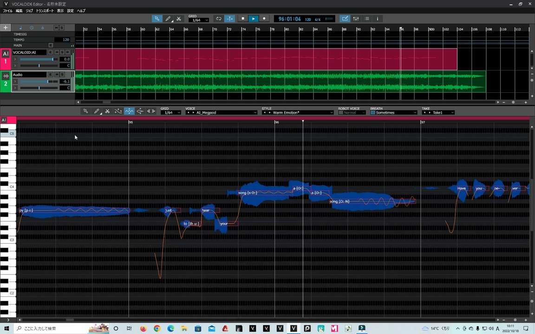535x334 pixels.
Task: Toggle auto-scroll playhead follow button
Action: click(x=229, y=19)
